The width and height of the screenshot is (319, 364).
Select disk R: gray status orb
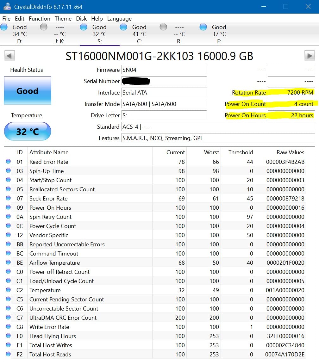(x=163, y=27)
